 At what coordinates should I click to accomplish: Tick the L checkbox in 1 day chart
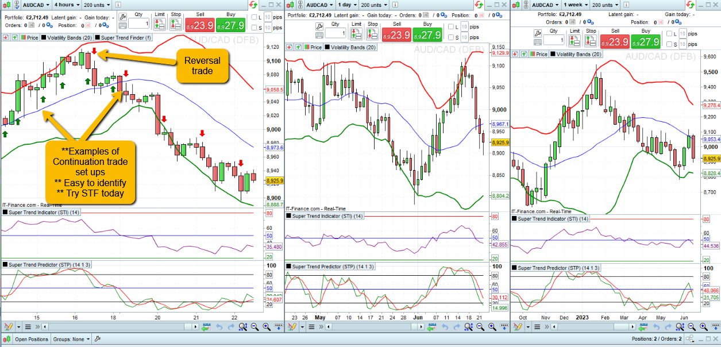pos(451,26)
